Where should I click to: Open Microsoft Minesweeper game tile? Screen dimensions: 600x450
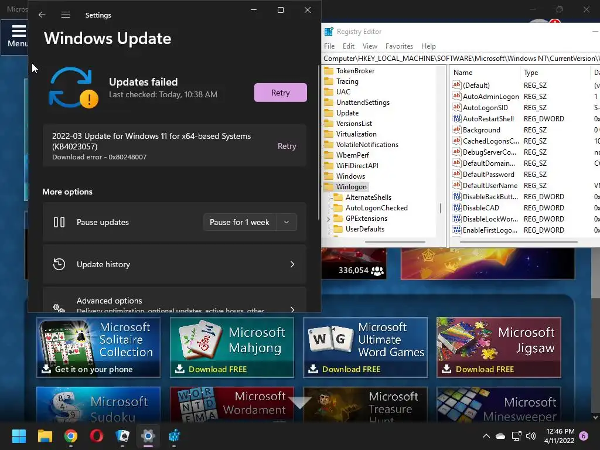click(499, 405)
